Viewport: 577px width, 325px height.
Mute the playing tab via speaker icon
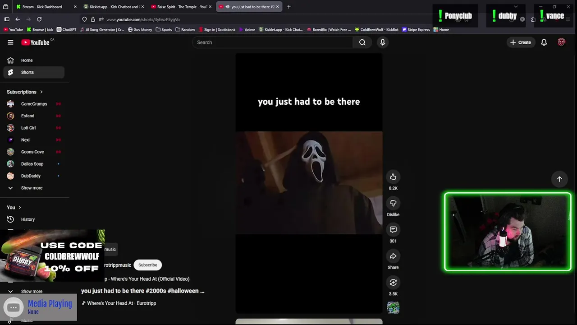(227, 7)
